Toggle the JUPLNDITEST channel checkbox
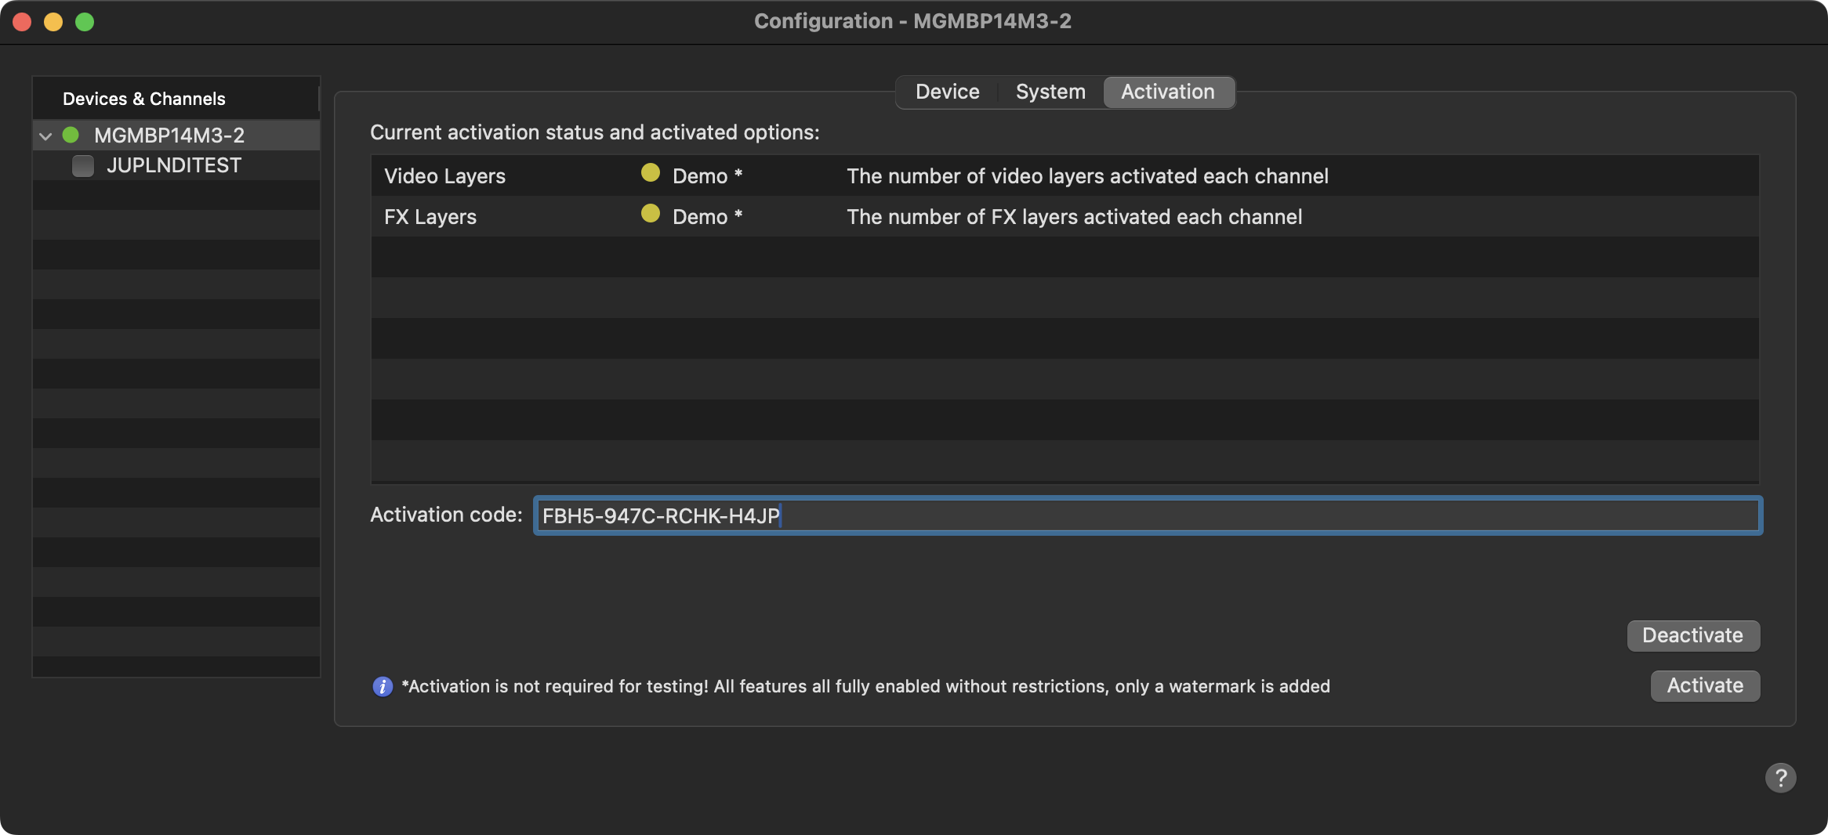 (83, 166)
